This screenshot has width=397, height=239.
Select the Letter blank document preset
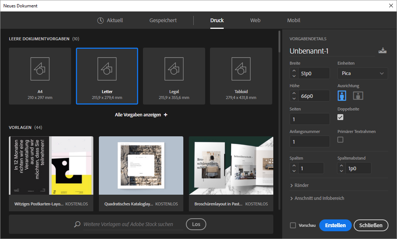[x=107, y=76]
